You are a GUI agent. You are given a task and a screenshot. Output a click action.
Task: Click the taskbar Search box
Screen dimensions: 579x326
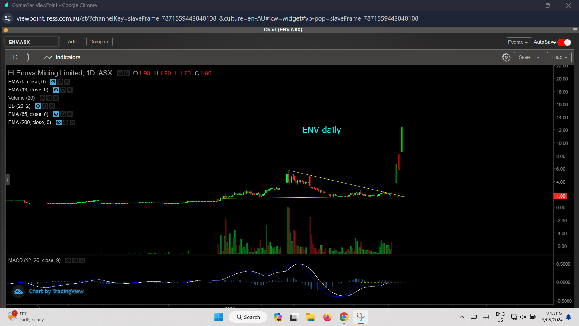tap(248, 317)
